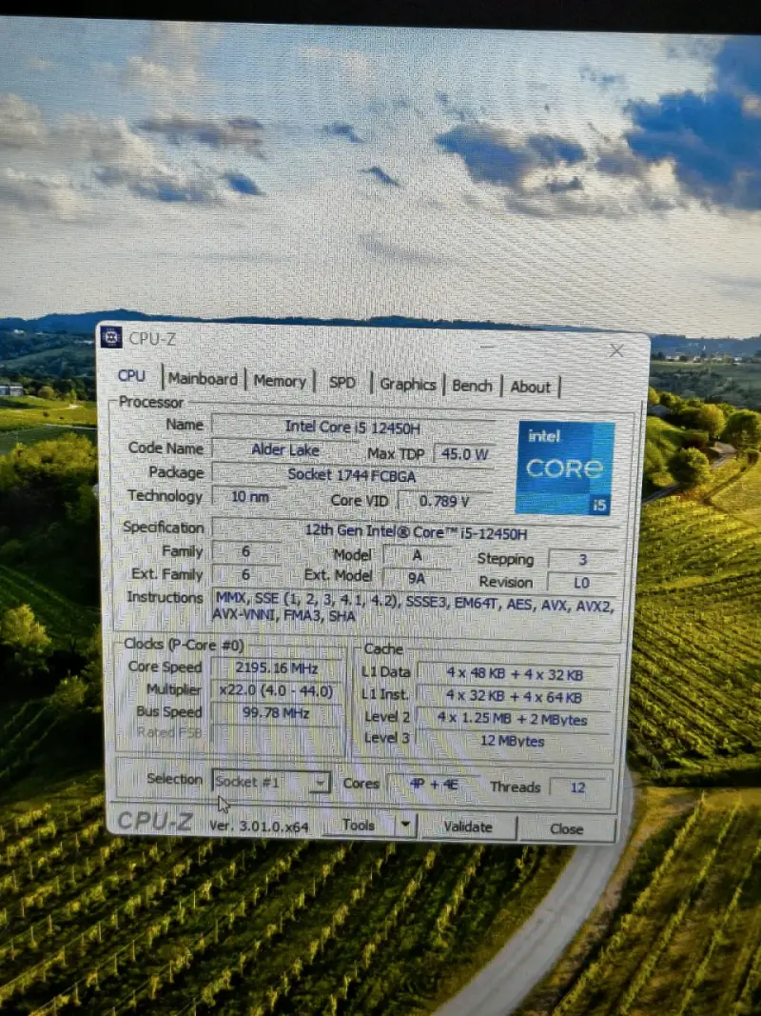Click the L1 Data cache value
This screenshot has height=1016, width=761.
click(x=515, y=674)
